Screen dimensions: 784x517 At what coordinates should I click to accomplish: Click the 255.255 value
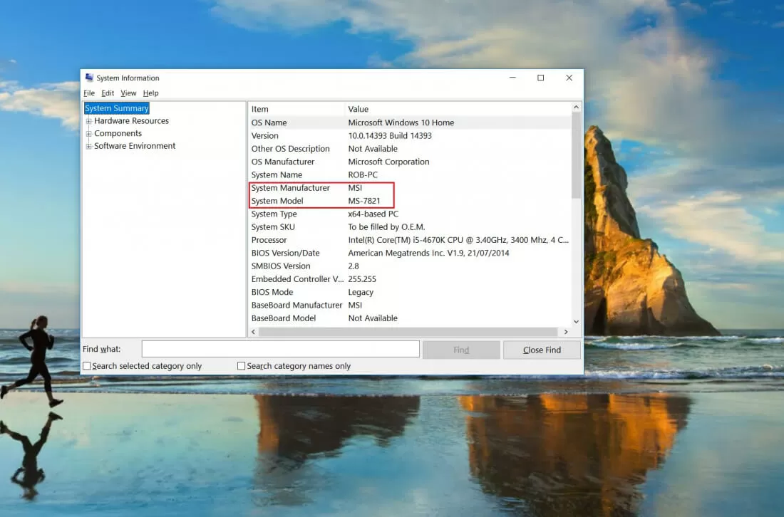coord(362,278)
